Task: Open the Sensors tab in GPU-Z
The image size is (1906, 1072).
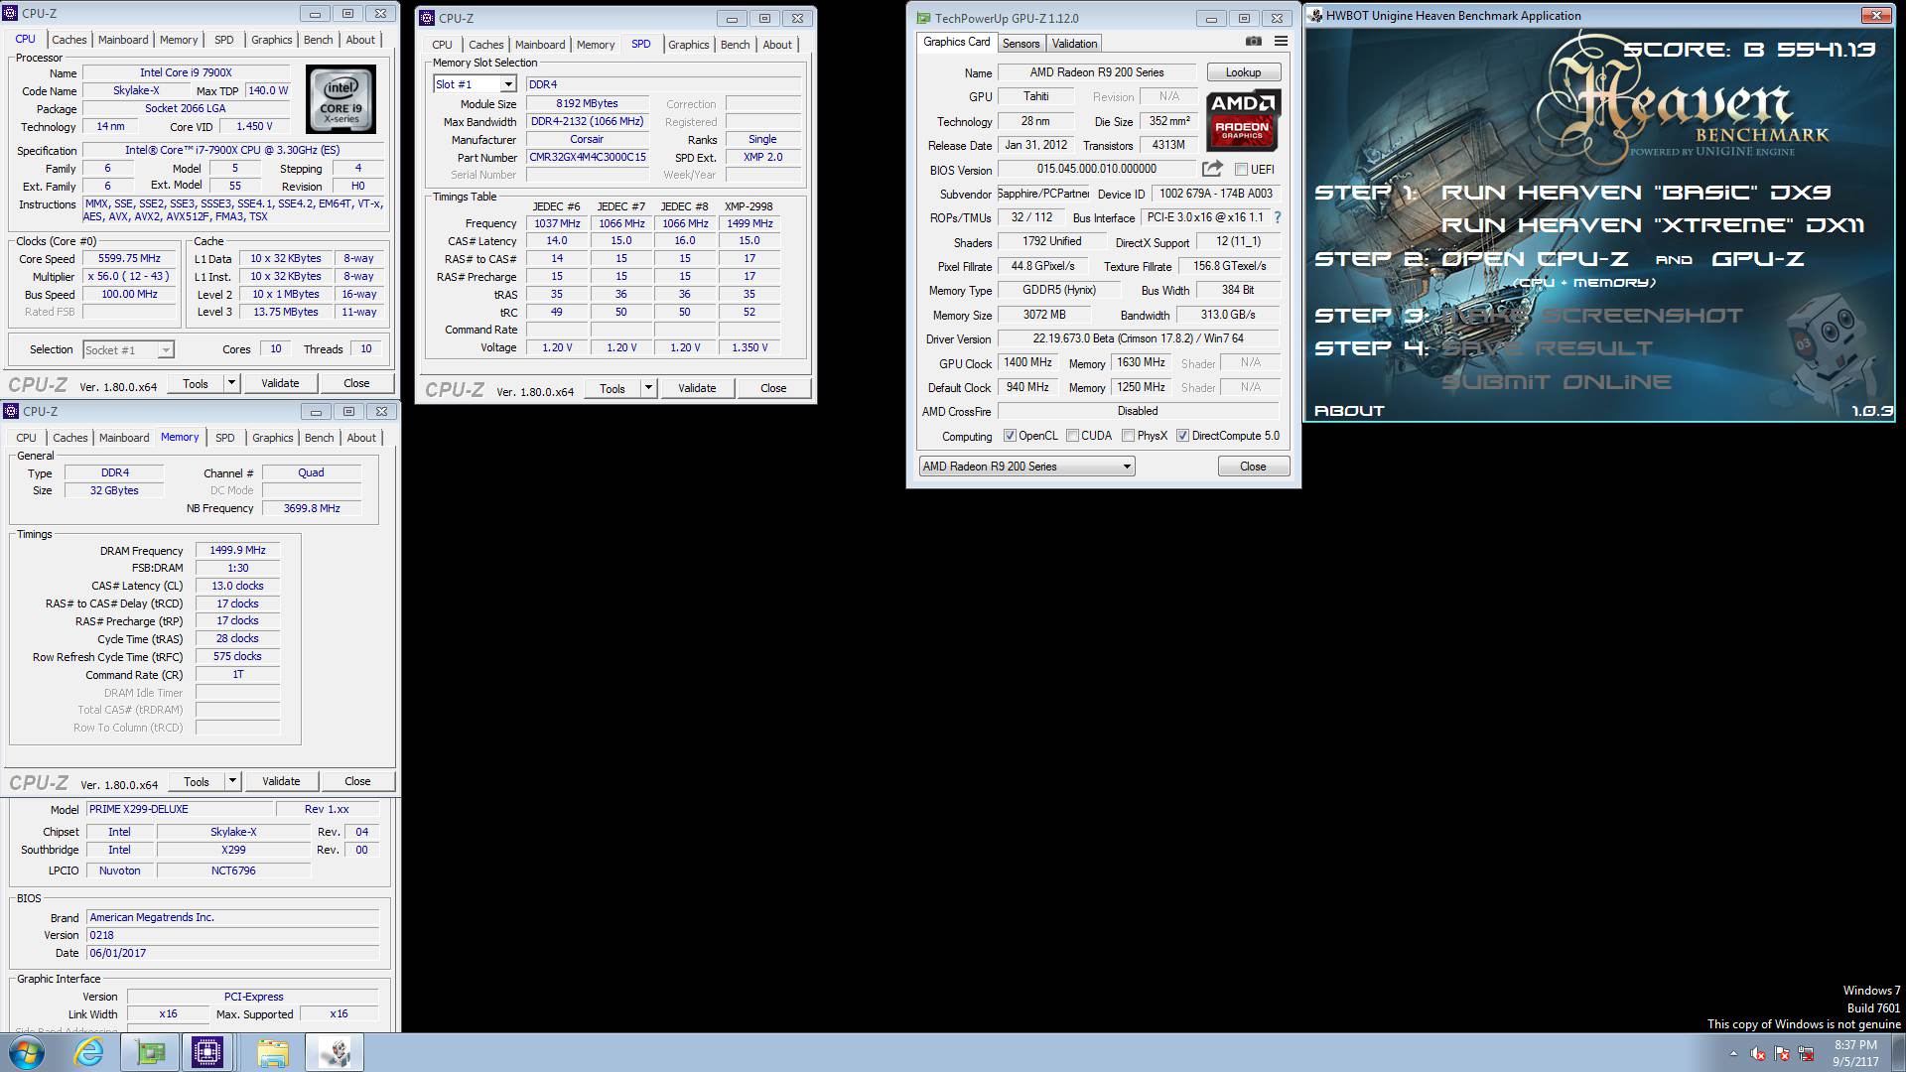Action: tap(1021, 44)
